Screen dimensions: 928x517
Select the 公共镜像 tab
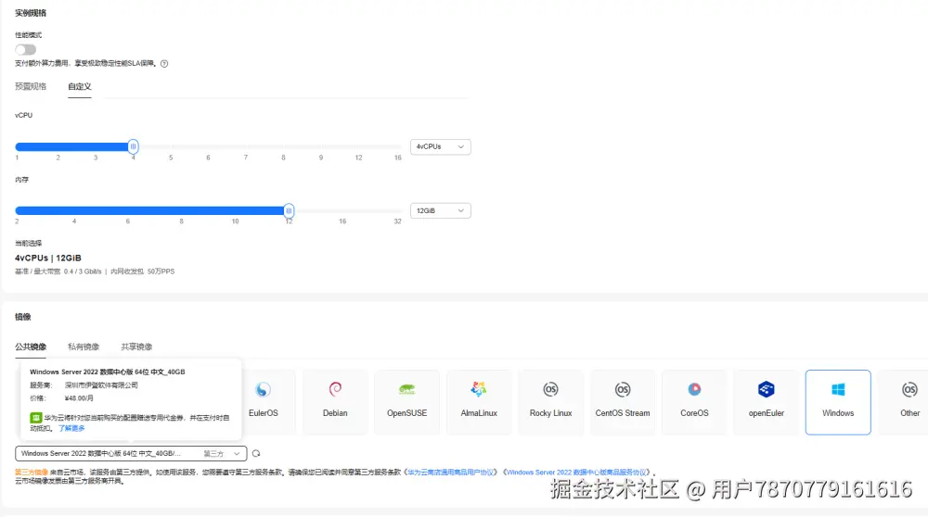pyautogui.click(x=31, y=347)
